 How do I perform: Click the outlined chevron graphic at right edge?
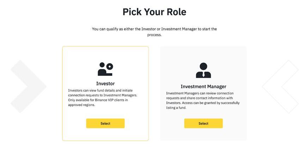click(x=281, y=86)
